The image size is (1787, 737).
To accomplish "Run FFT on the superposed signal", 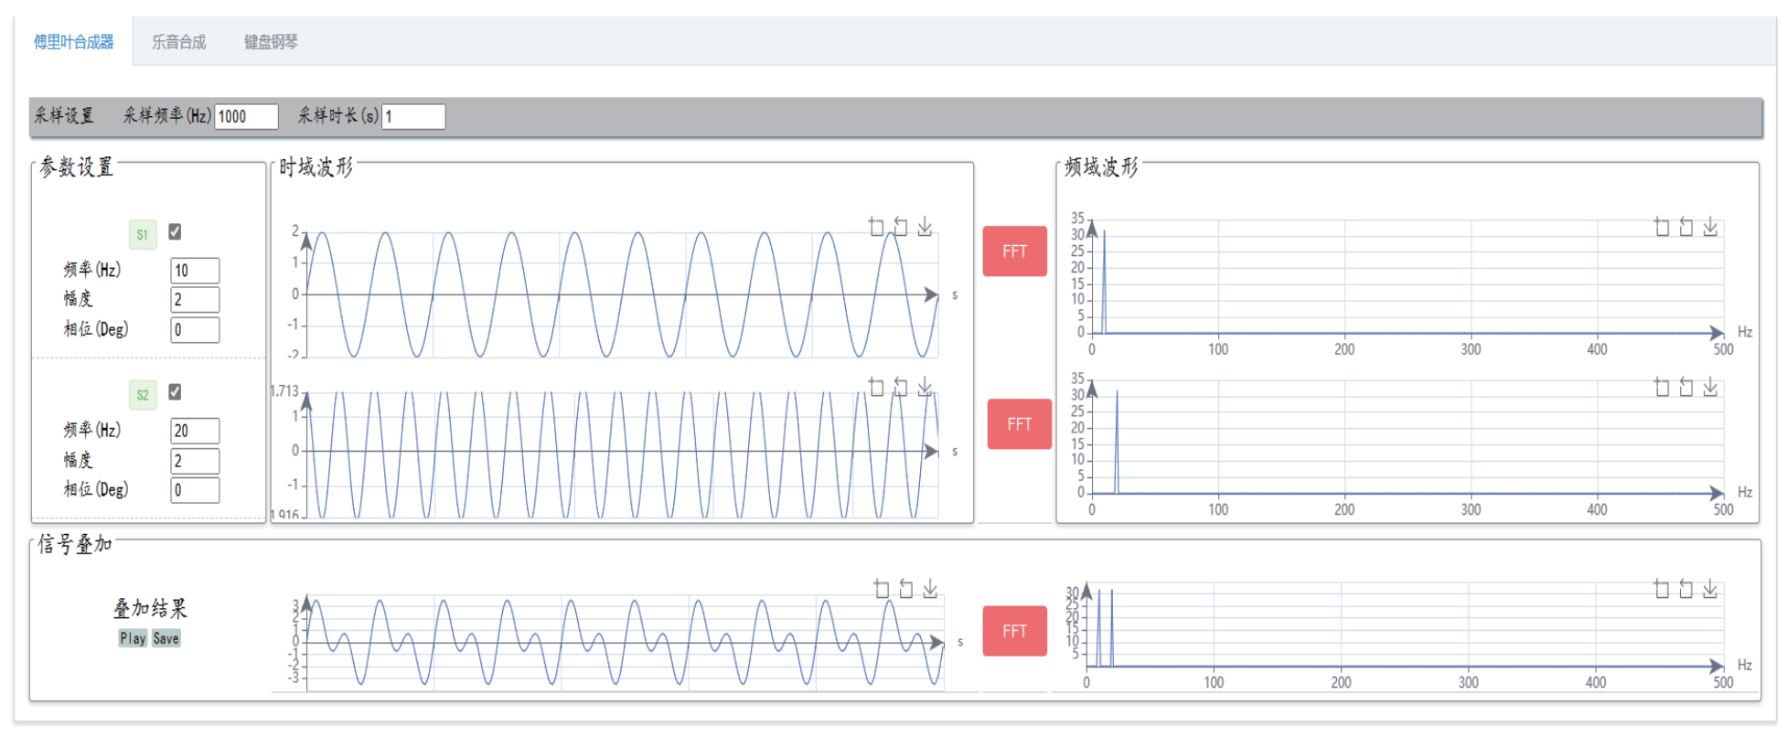I will pyautogui.click(x=1014, y=631).
